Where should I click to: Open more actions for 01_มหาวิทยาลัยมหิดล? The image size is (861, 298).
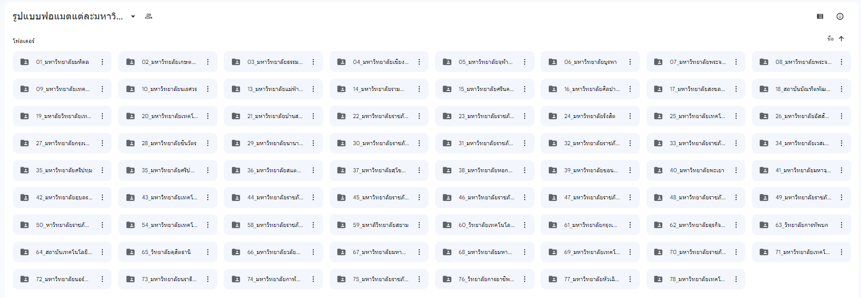[x=102, y=62]
